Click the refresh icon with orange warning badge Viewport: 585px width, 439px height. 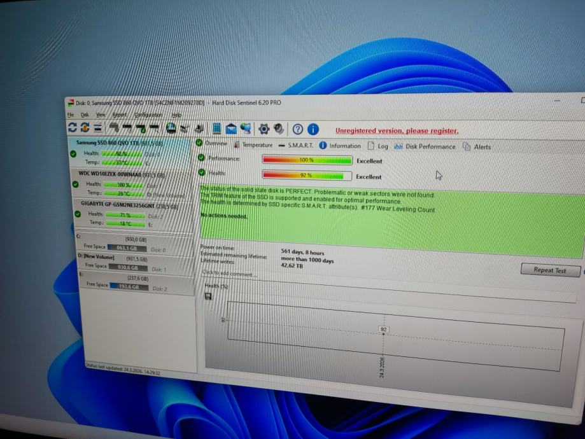tap(85, 127)
